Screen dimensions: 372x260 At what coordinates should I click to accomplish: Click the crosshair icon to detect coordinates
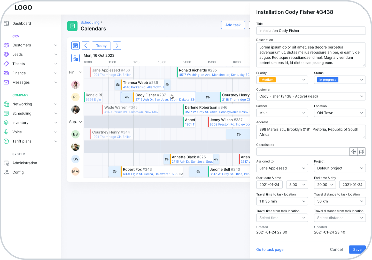[x=353, y=151]
